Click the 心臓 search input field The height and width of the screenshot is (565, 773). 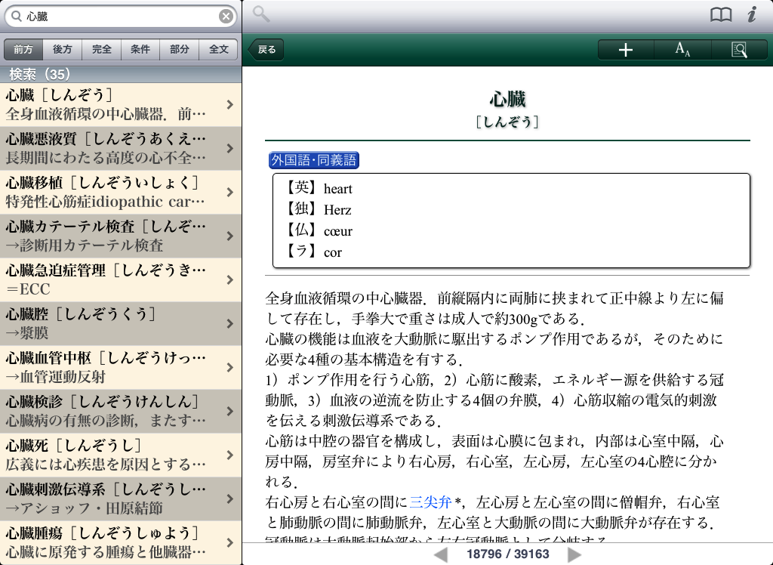pos(121,16)
